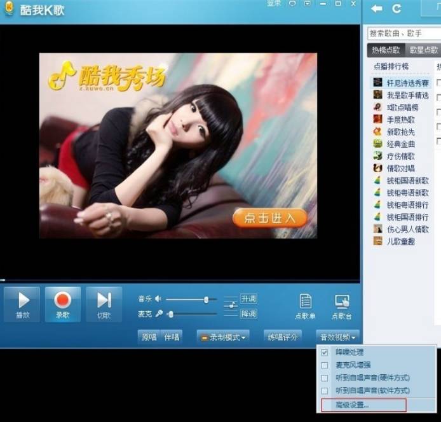Adjust the 麦克 microphone volume slider
Viewport: 441px width, 422px height.
pos(191,314)
